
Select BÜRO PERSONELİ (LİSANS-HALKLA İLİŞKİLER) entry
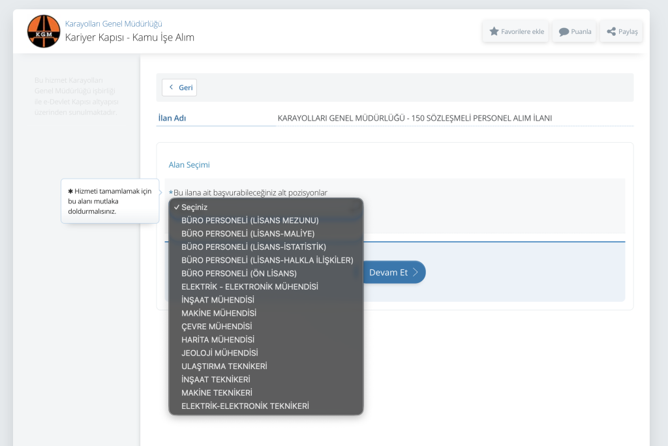(x=267, y=260)
